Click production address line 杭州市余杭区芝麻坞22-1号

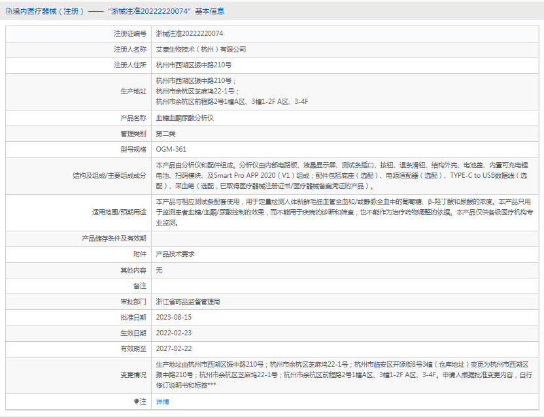coord(197,92)
